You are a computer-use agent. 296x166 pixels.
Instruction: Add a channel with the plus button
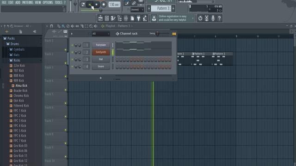pos(101,78)
